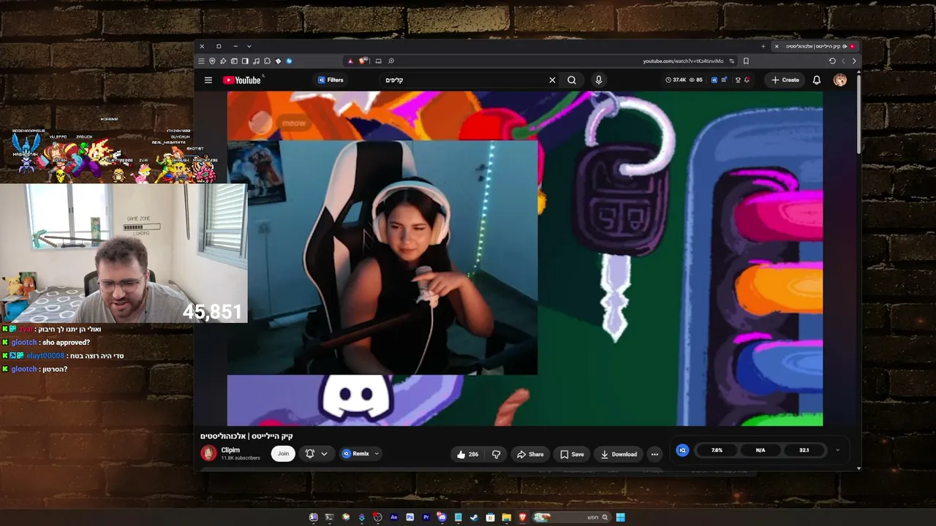Open the vidIQ Remix dropdown
Image resolution: width=936 pixels, height=526 pixels.
coord(361,454)
